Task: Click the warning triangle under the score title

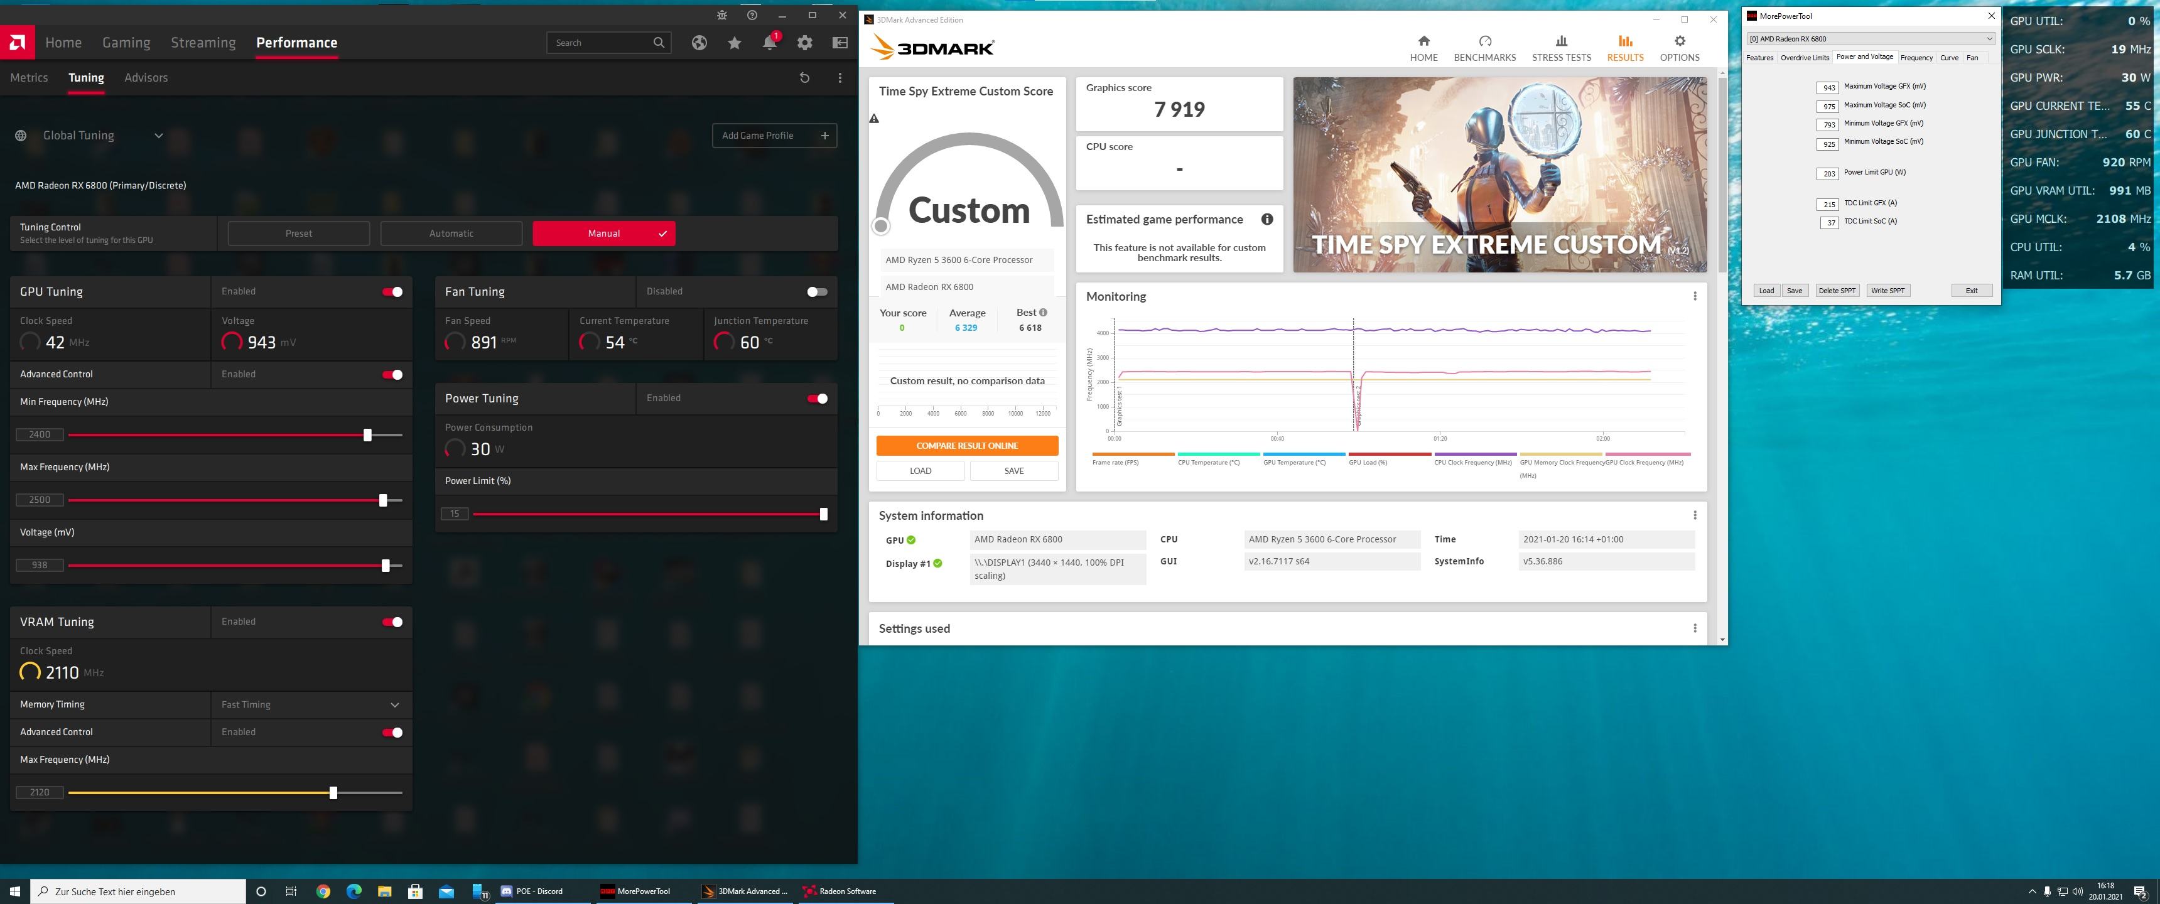Action: [875, 119]
